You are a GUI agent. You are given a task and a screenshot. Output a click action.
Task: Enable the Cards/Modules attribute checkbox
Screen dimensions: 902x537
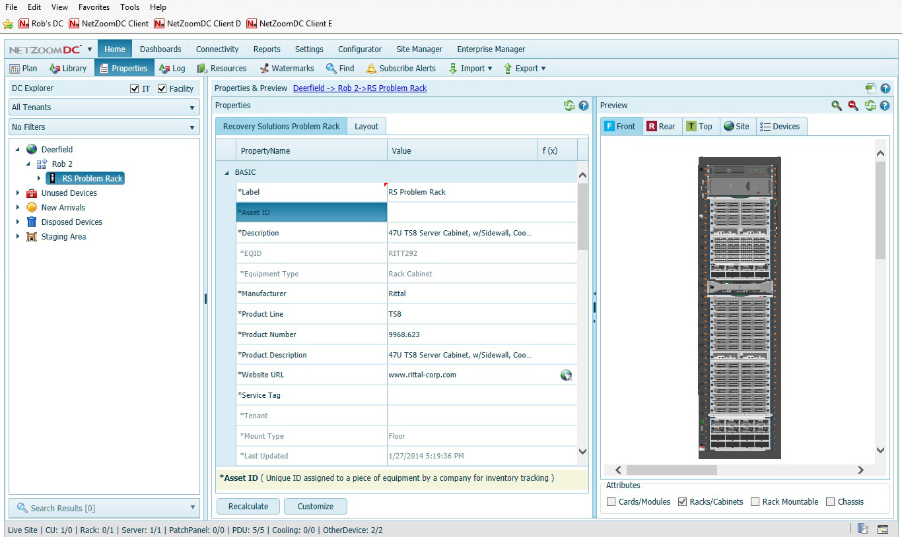[611, 501]
